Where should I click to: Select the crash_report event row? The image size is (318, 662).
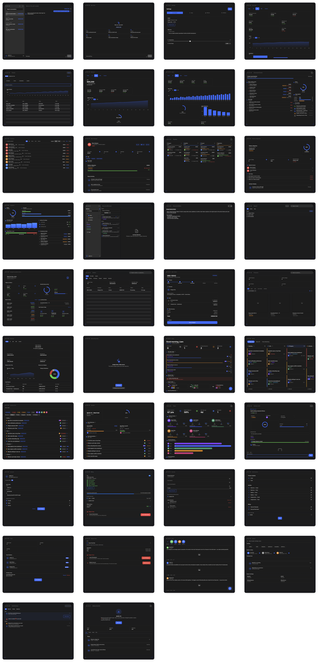pyautogui.click(x=38, y=107)
